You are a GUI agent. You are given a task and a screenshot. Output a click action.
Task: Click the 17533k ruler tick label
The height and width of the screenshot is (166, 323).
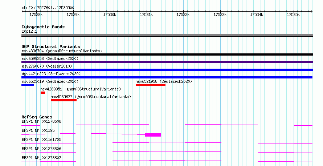pyautogui.click(x=220, y=15)
